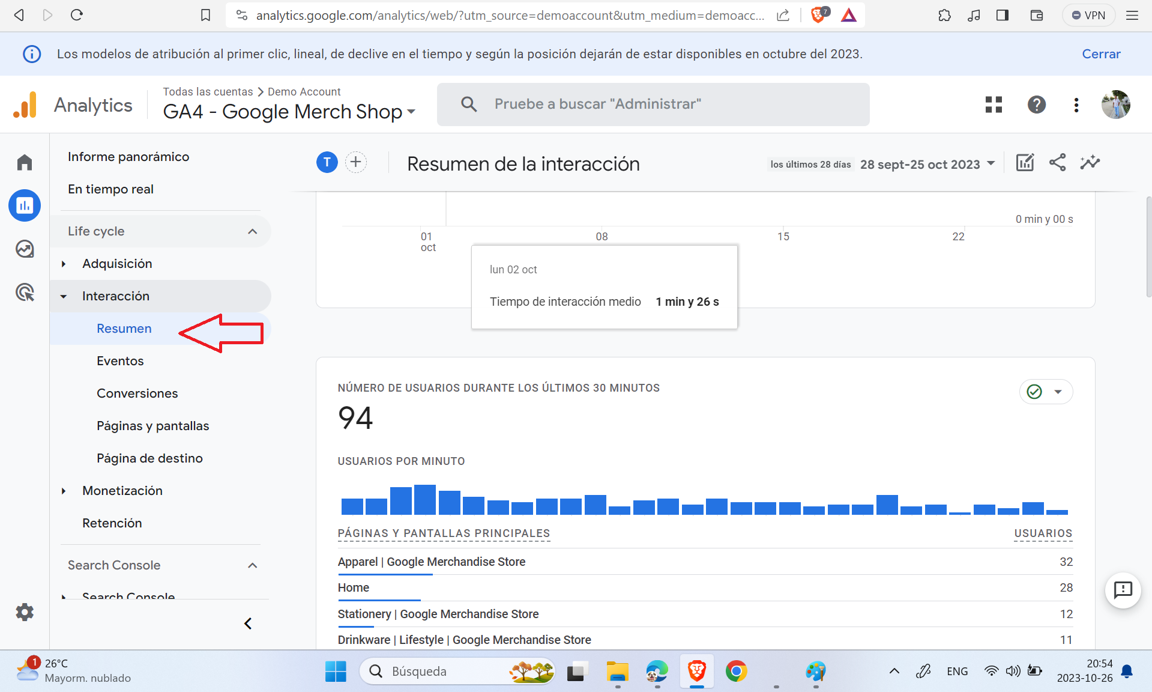Click the USUARIOS column header
The width and height of the screenshot is (1152, 692).
pos(1043,533)
